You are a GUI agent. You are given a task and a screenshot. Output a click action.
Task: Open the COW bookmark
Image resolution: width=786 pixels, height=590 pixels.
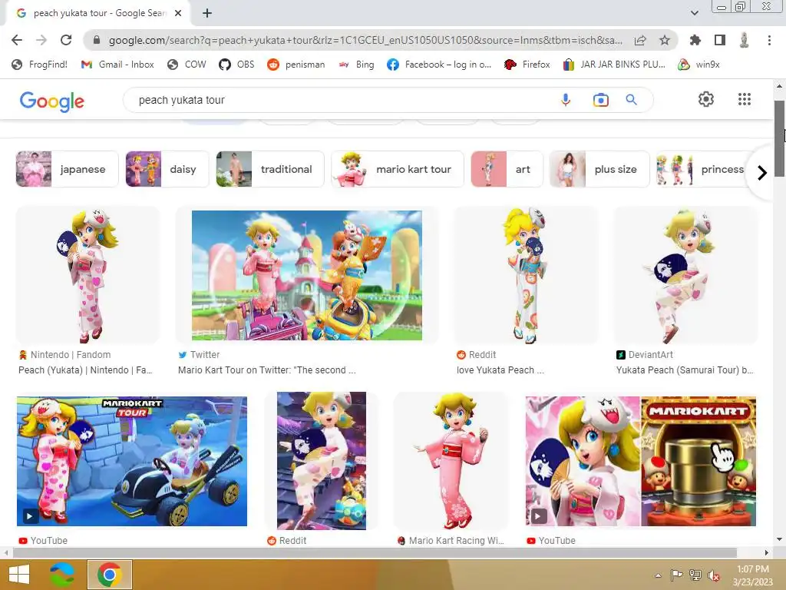click(x=187, y=65)
